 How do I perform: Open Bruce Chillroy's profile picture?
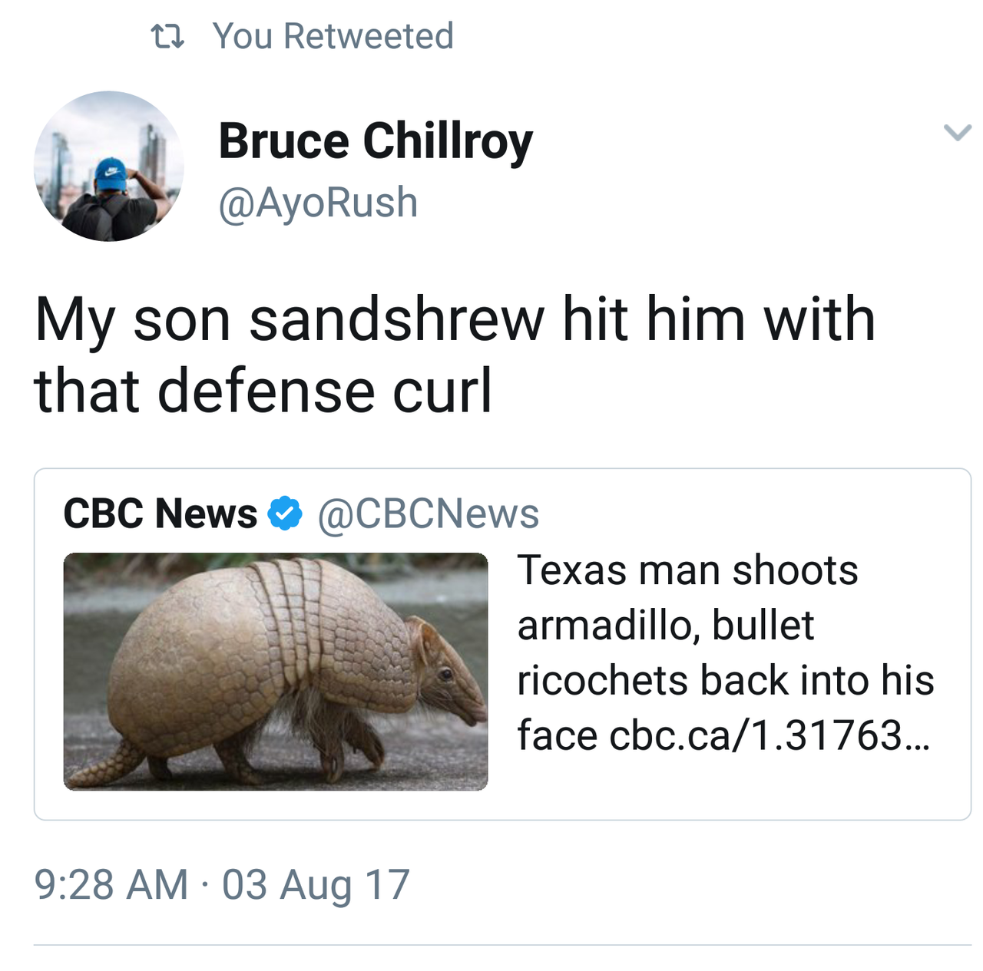(109, 166)
